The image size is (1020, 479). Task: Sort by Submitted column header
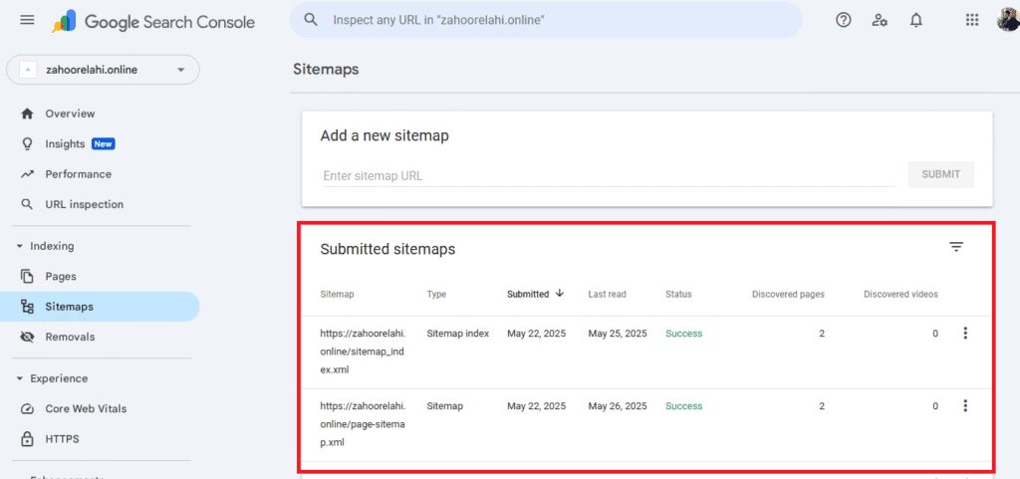pos(528,295)
